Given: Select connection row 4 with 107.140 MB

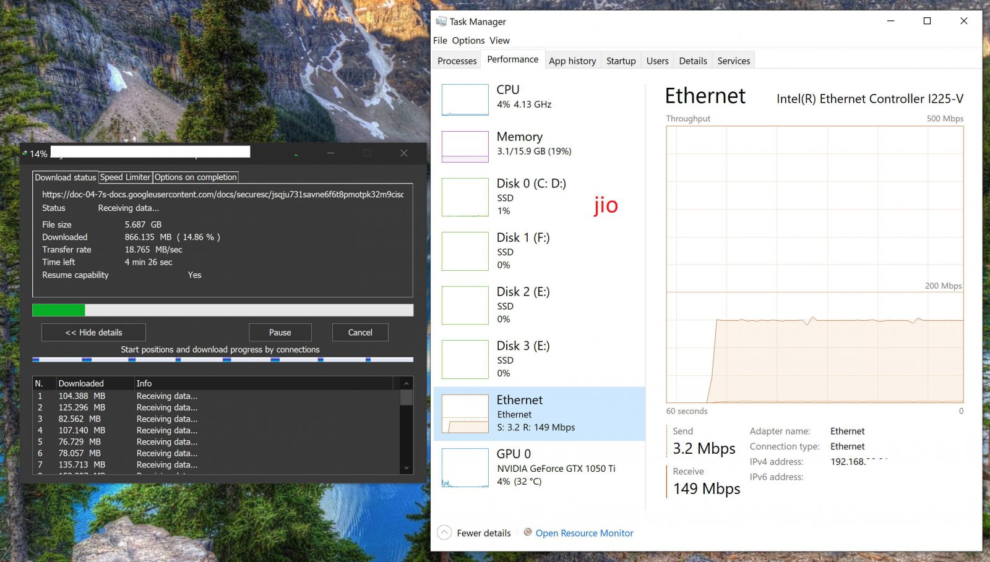Looking at the screenshot, I should point(217,430).
